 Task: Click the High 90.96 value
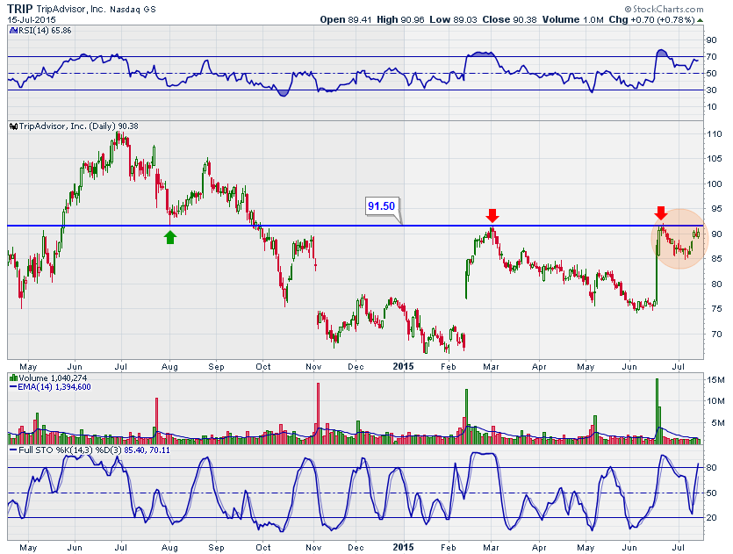[x=400, y=19]
